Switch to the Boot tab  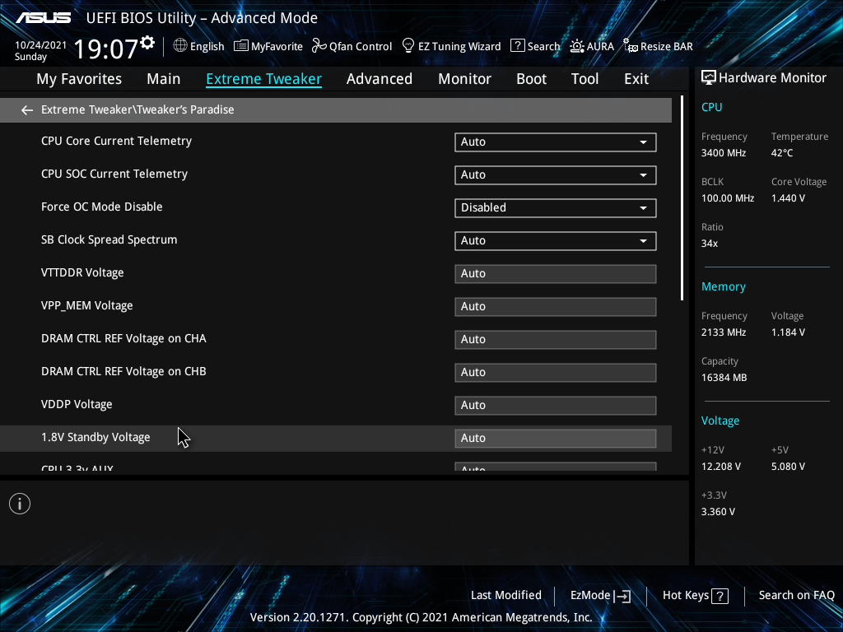531,79
